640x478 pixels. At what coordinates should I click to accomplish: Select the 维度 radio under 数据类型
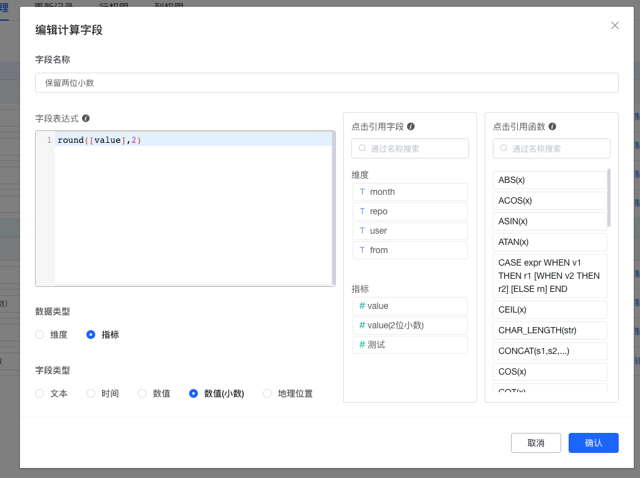pyautogui.click(x=39, y=334)
